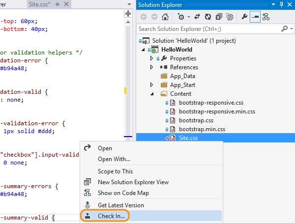This screenshot has height=223, width=295.
Task: Toggle auto-hide pin on Solution Explorer
Action: pyautogui.click(x=281, y=4)
